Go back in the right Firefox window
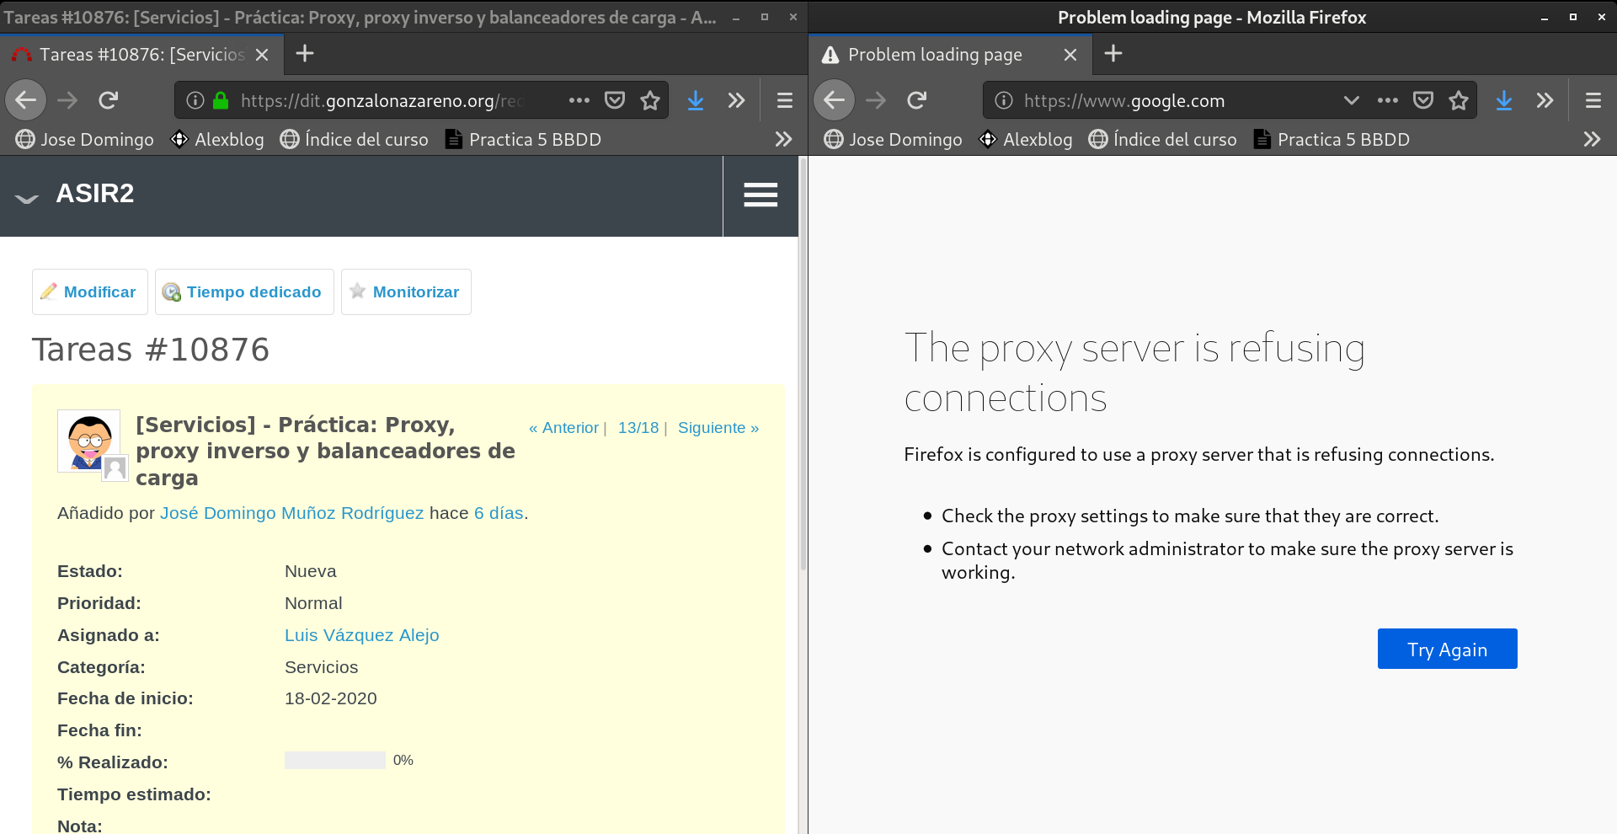 tap(834, 100)
